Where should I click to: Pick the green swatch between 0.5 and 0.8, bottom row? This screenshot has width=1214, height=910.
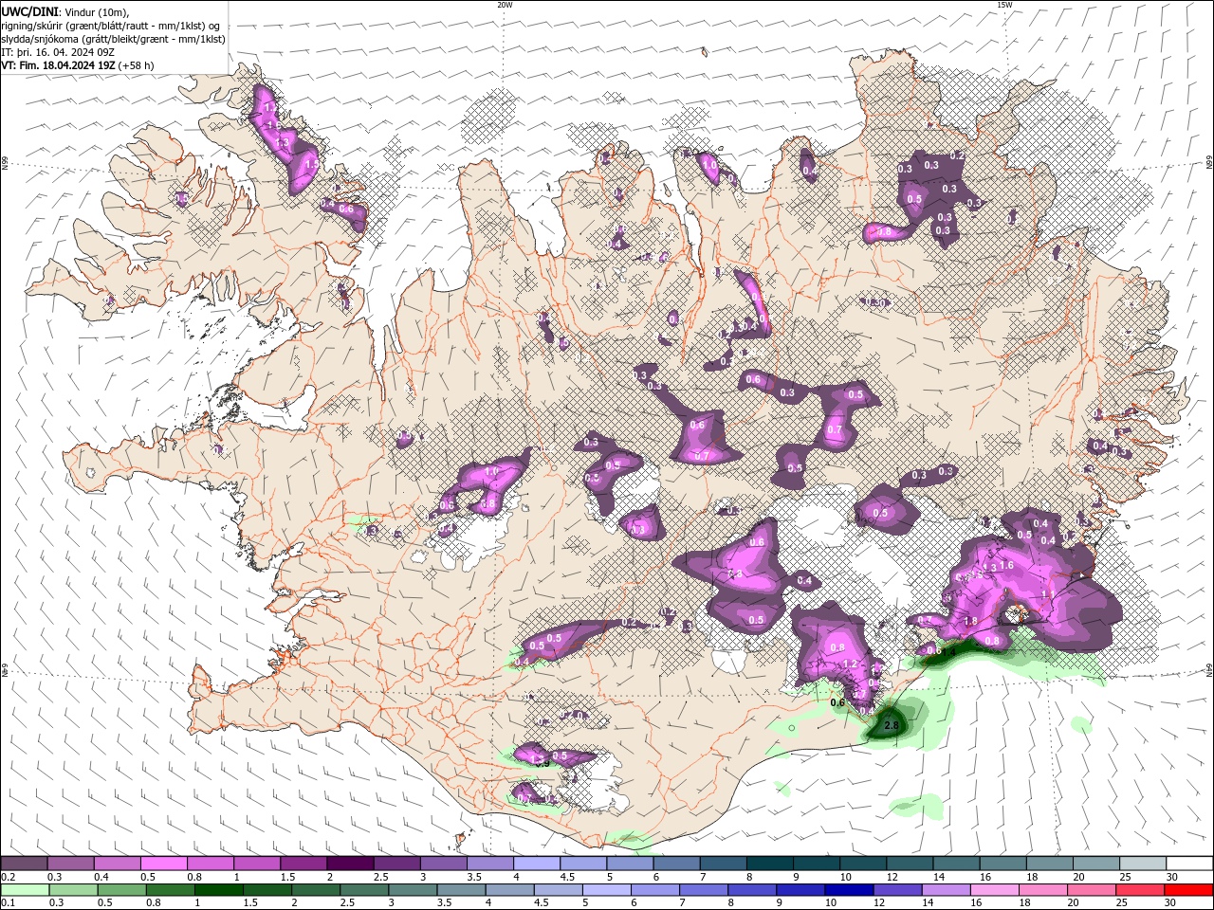pyautogui.click(x=121, y=890)
